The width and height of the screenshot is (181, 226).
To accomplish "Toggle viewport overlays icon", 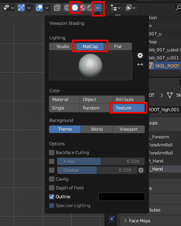I will 39,8.
